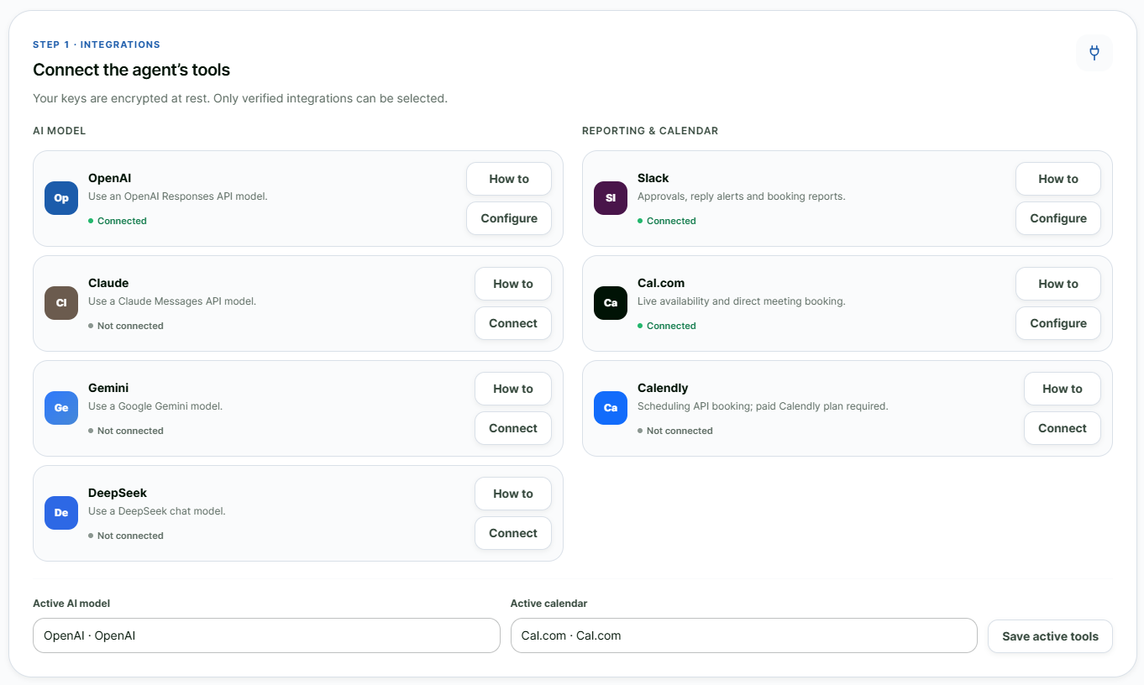Click 'Connect the agent's tools' heading

(131, 71)
